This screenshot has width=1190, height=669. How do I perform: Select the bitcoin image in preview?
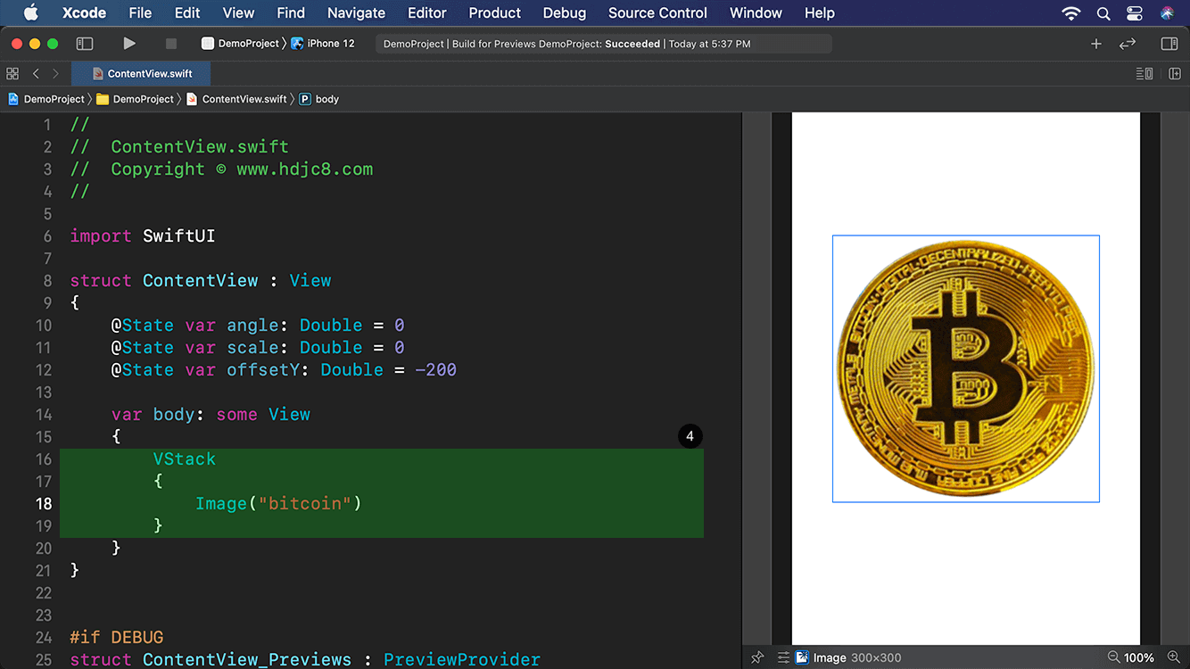pos(965,368)
